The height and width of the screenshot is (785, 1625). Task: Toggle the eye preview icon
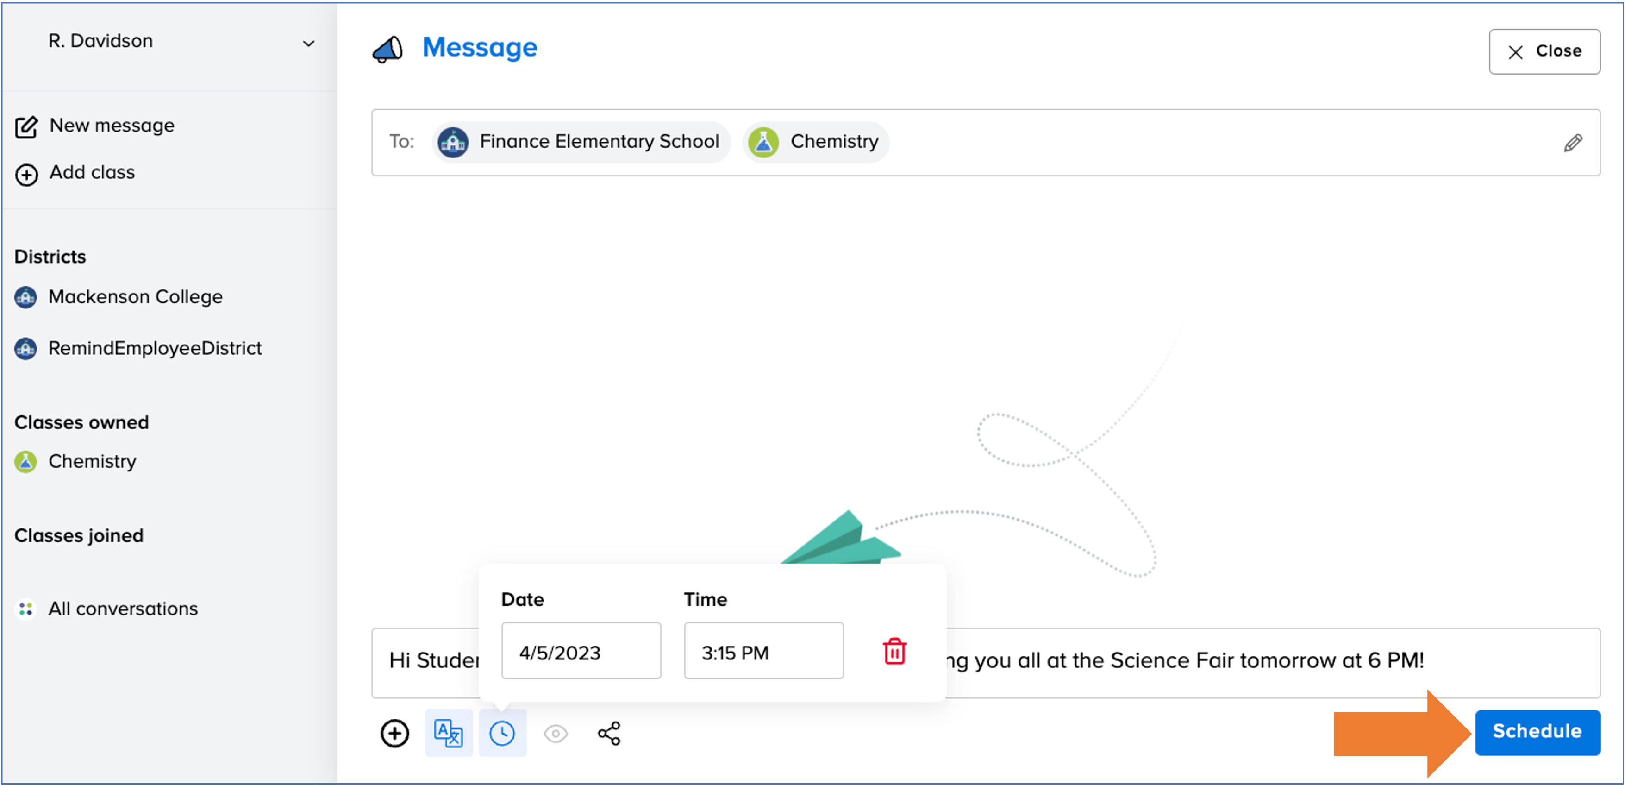tap(556, 733)
